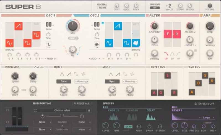Toggle MOD 2 Sync button
This screenshot has width=221, height=135.
(x=112, y=81)
